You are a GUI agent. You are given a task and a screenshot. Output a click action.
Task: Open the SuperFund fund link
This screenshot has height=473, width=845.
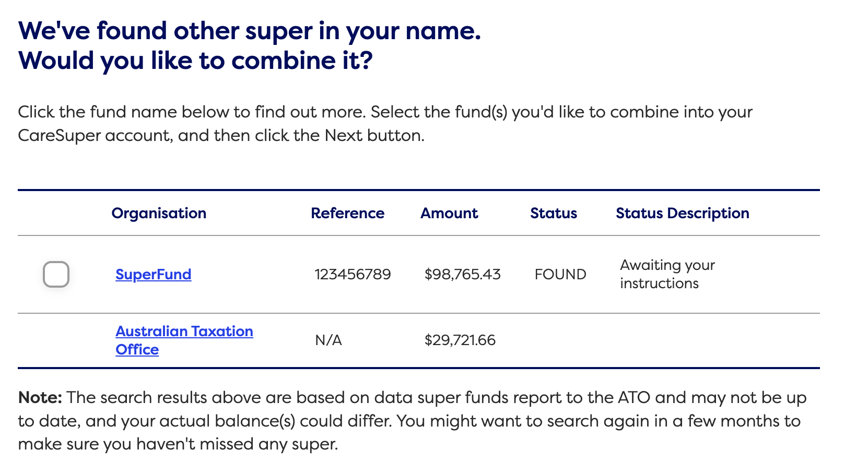click(153, 274)
